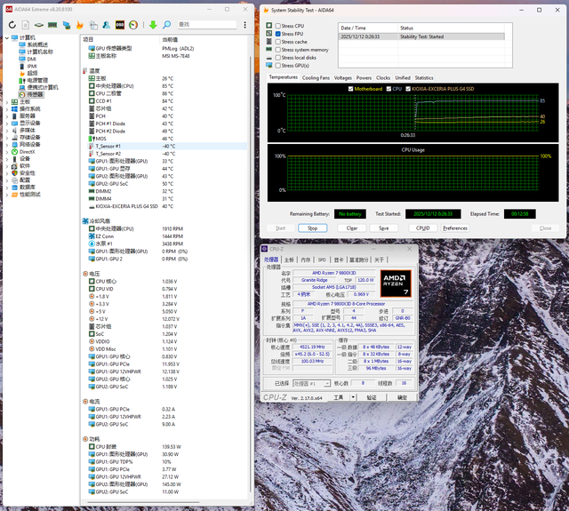Click the magnifier search icon in toolbar
569x511 pixels.
click(x=168, y=24)
